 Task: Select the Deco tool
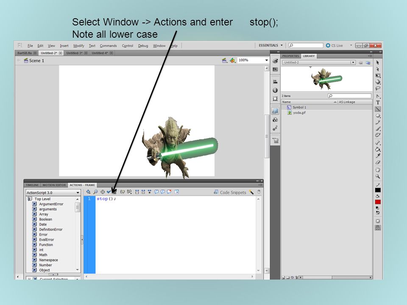click(378, 135)
